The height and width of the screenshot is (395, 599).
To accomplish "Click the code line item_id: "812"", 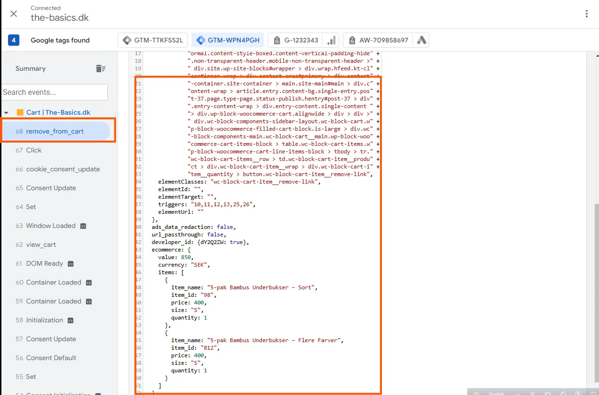I will [195, 348].
